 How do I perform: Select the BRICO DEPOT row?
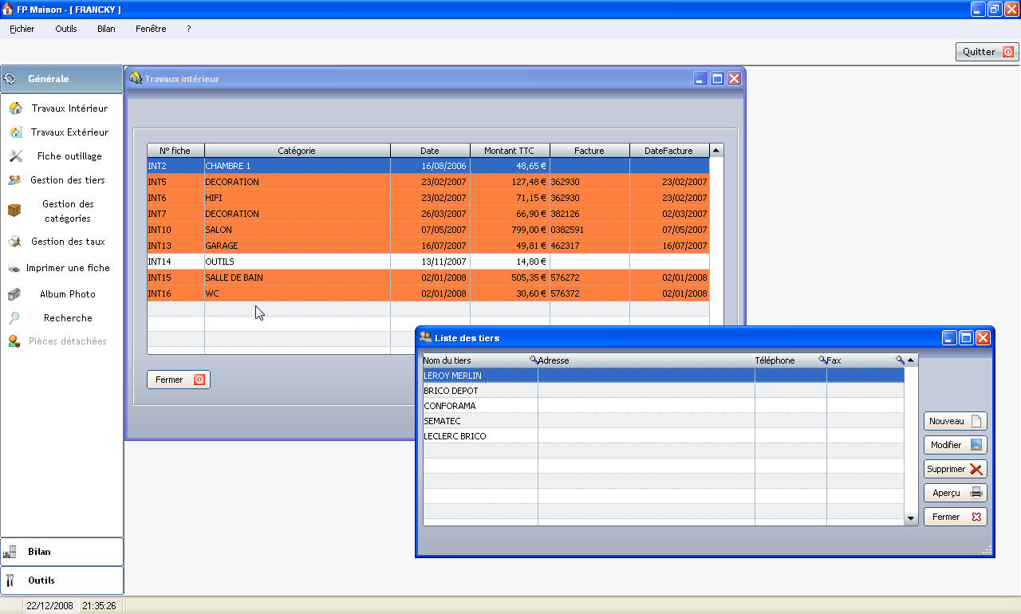451,391
